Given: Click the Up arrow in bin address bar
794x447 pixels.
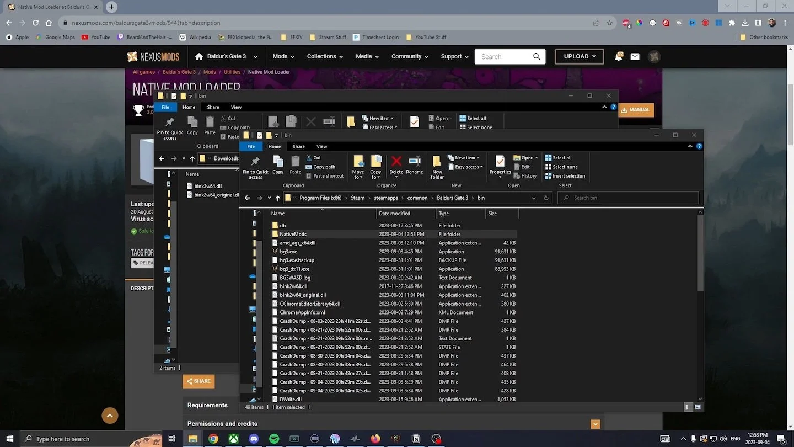Looking at the screenshot, I should click(277, 198).
